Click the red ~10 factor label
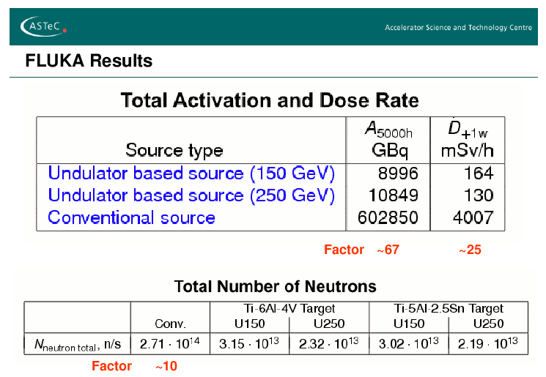Viewport: 546px width, 377px height. tap(166, 366)
